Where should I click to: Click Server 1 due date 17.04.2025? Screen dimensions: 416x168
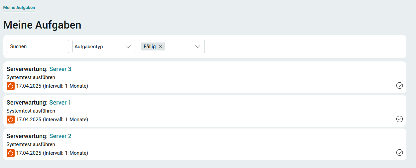coord(29,120)
